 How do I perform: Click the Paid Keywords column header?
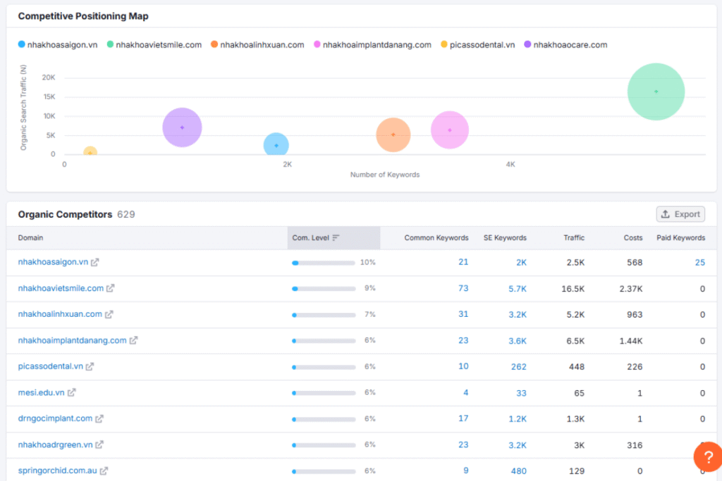[680, 238]
